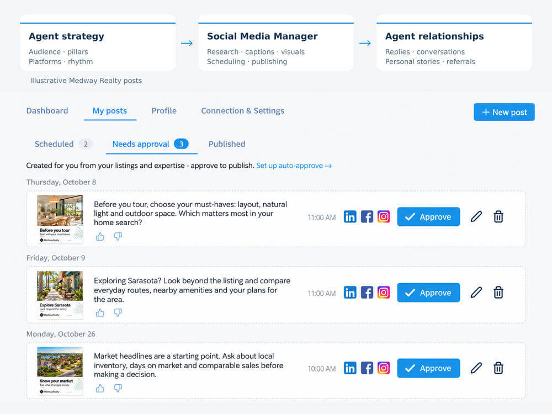
Task: Click the 10:00 AM time on Market headlines post
Action: pyautogui.click(x=322, y=369)
